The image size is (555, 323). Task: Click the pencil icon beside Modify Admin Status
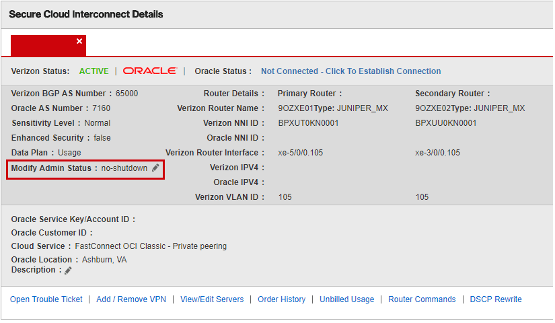[x=156, y=168]
